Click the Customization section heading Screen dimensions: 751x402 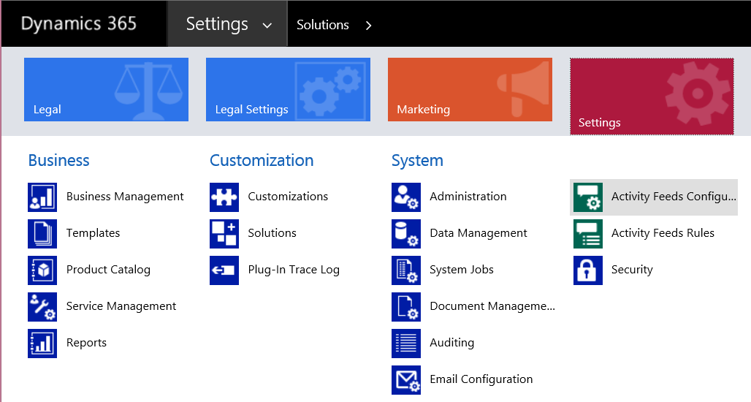(x=262, y=160)
